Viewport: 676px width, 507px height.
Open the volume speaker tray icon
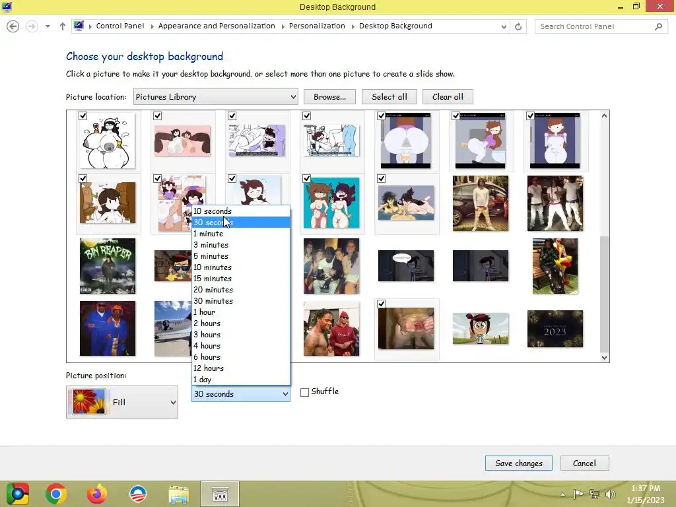coord(611,494)
